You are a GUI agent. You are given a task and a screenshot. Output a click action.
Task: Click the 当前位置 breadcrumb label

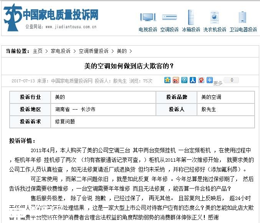point(18,51)
